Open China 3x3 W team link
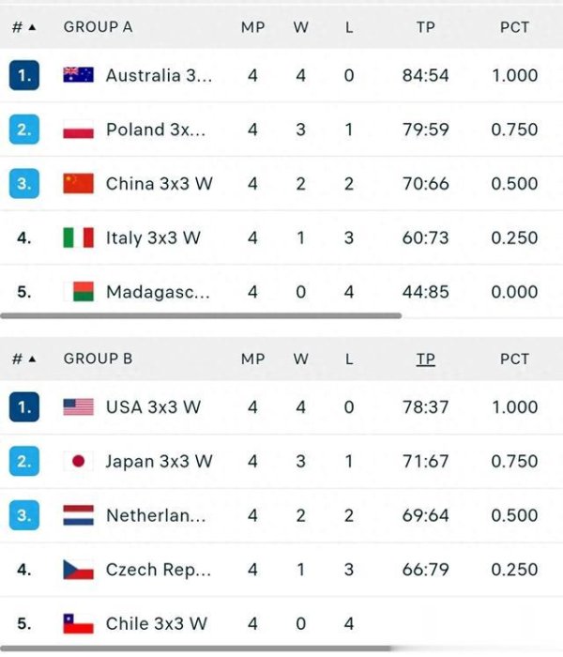Screen dimensions: 563x657 (160, 184)
